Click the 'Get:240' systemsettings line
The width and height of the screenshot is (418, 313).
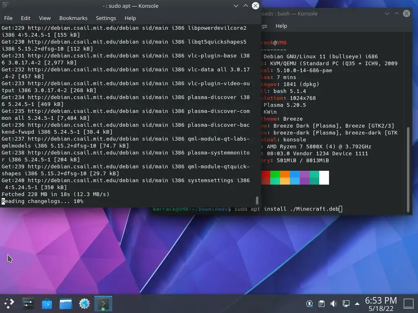126,184
